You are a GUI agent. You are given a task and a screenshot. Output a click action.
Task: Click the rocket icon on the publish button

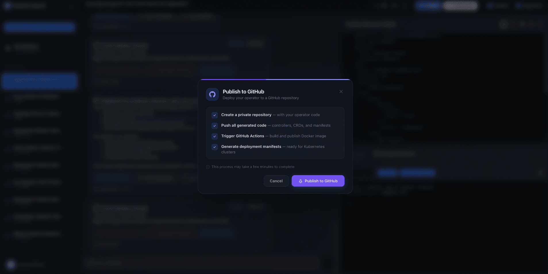[x=300, y=181]
